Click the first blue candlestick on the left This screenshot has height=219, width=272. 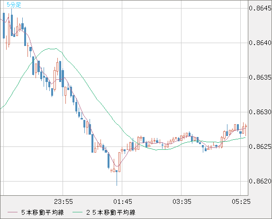(x=4, y=26)
